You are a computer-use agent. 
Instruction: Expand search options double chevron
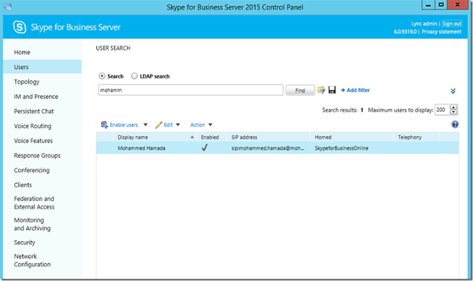click(453, 91)
